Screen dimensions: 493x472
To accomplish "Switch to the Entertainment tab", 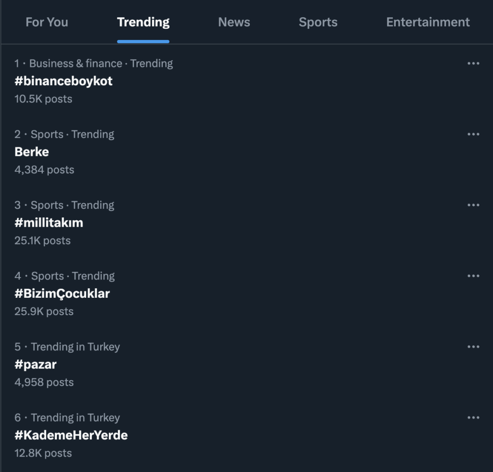I will [x=428, y=22].
